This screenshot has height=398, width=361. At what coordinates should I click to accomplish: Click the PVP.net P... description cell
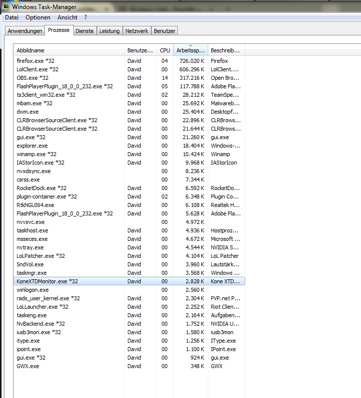(x=225, y=298)
